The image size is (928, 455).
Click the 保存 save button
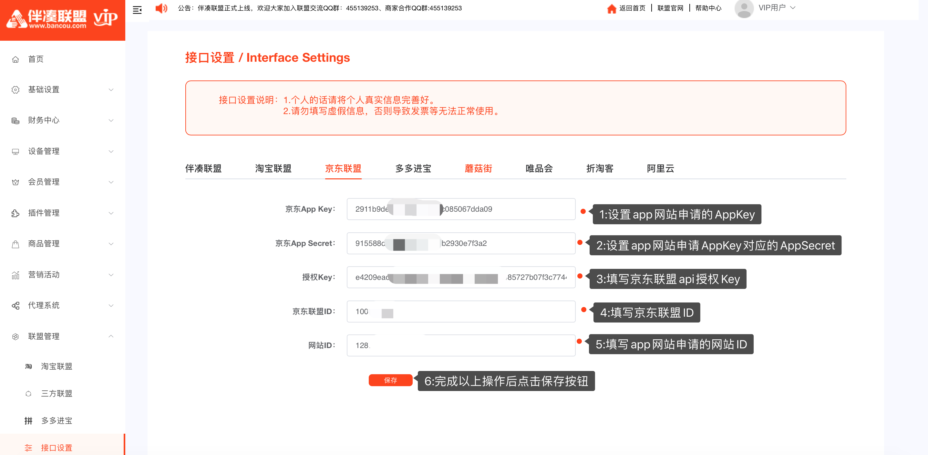(x=390, y=380)
